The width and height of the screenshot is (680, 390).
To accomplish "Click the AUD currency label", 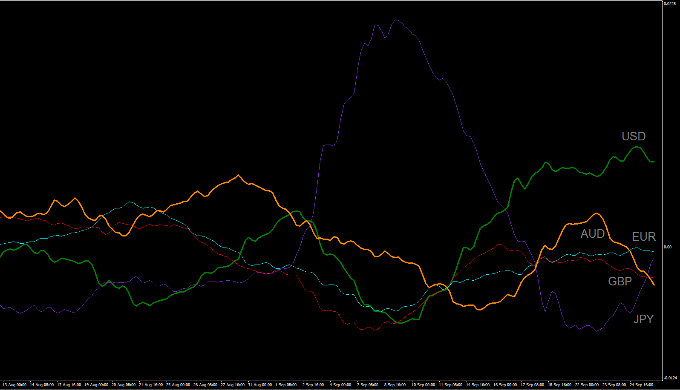I will tap(593, 234).
